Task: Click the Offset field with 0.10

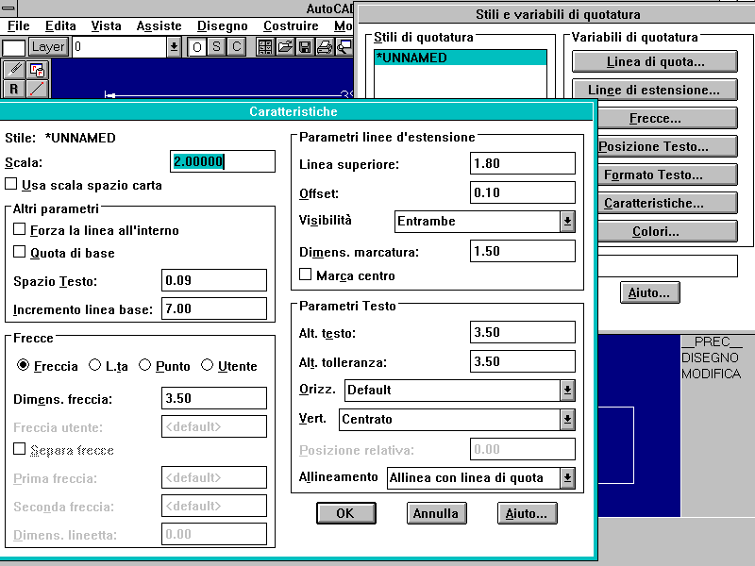Action: [x=523, y=192]
